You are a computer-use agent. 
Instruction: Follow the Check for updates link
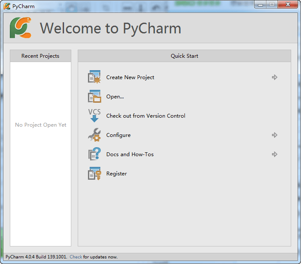click(76, 257)
